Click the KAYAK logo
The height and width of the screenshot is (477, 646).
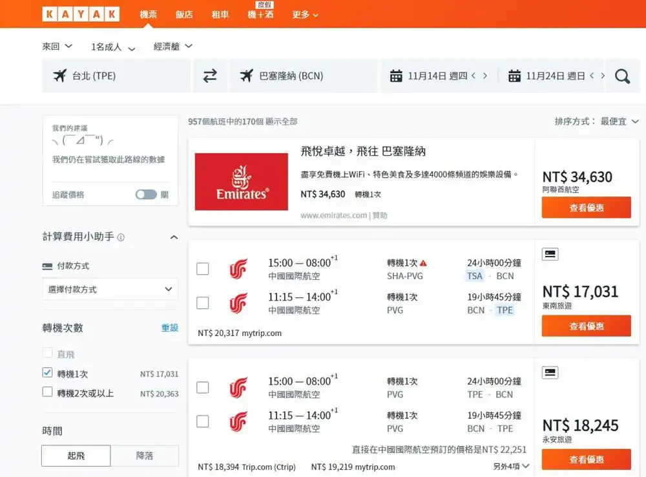coord(81,14)
